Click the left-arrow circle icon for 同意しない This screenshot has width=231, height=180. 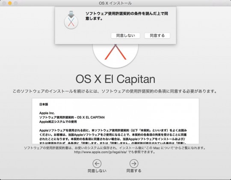click(x=97, y=163)
